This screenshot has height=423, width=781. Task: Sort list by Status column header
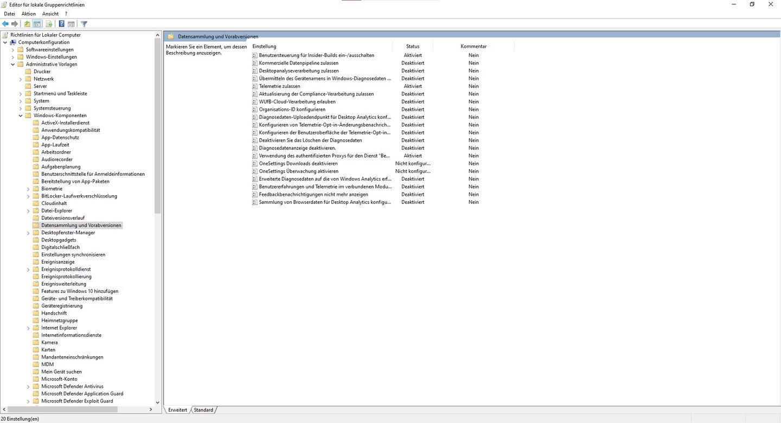pyautogui.click(x=413, y=47)
